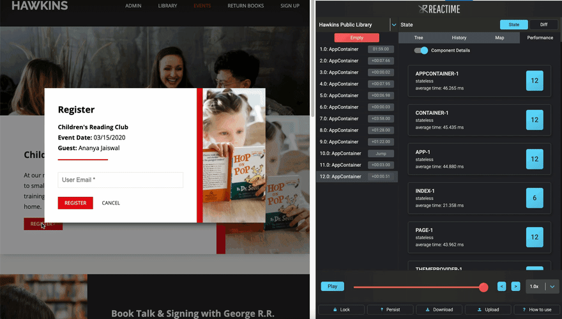Step forward with the next arrow button

pos(516,286)
